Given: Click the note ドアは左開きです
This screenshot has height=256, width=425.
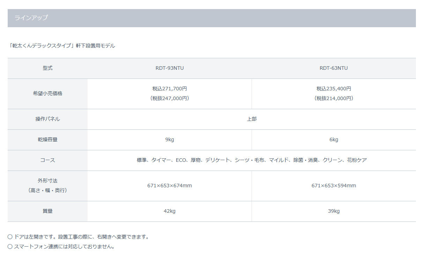Looking at the screenshot, I should pos(79,237).
